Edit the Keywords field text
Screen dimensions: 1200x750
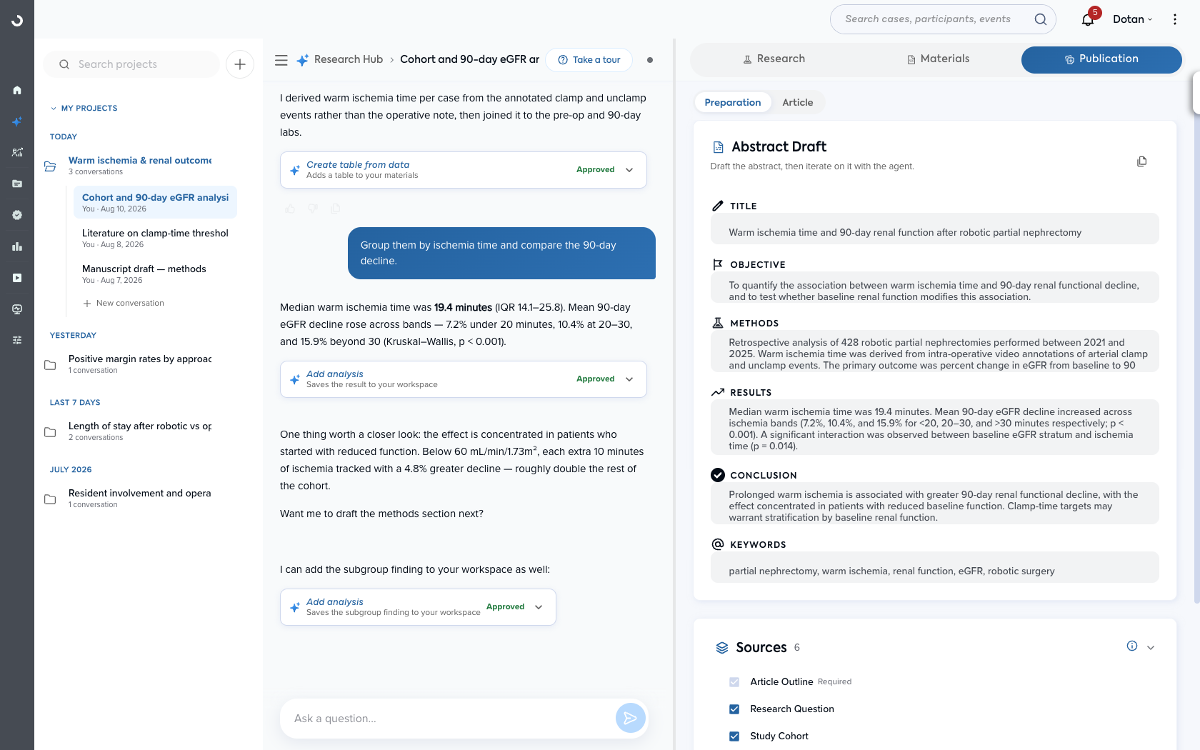(934, 568)
